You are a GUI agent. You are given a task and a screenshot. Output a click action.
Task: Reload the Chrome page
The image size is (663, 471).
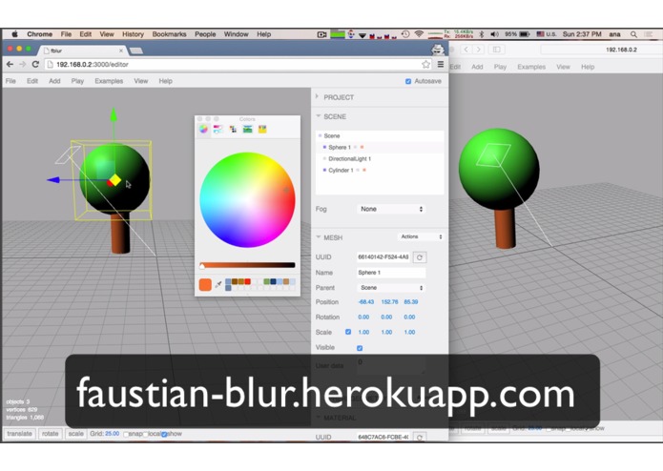click(x=35, y=64)
